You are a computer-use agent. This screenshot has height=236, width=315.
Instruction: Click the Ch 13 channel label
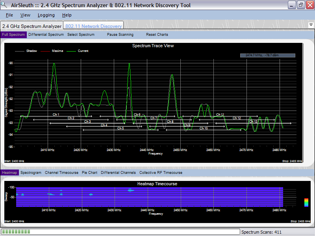253,122
